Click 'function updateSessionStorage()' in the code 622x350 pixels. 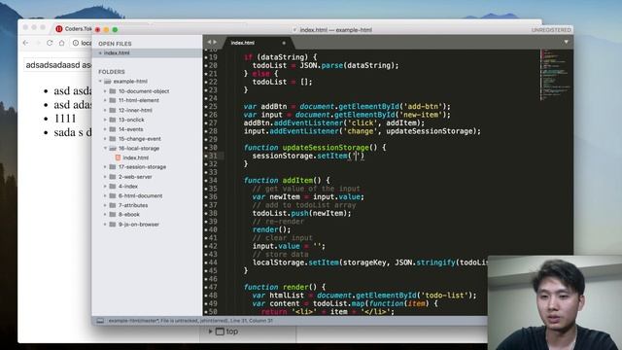coord(311,147)
